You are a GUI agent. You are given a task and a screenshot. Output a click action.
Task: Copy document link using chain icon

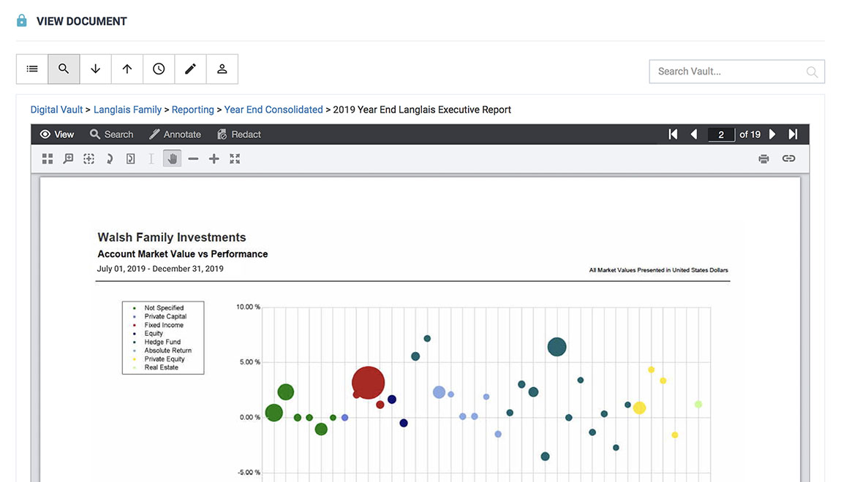(x=788, y=158)
